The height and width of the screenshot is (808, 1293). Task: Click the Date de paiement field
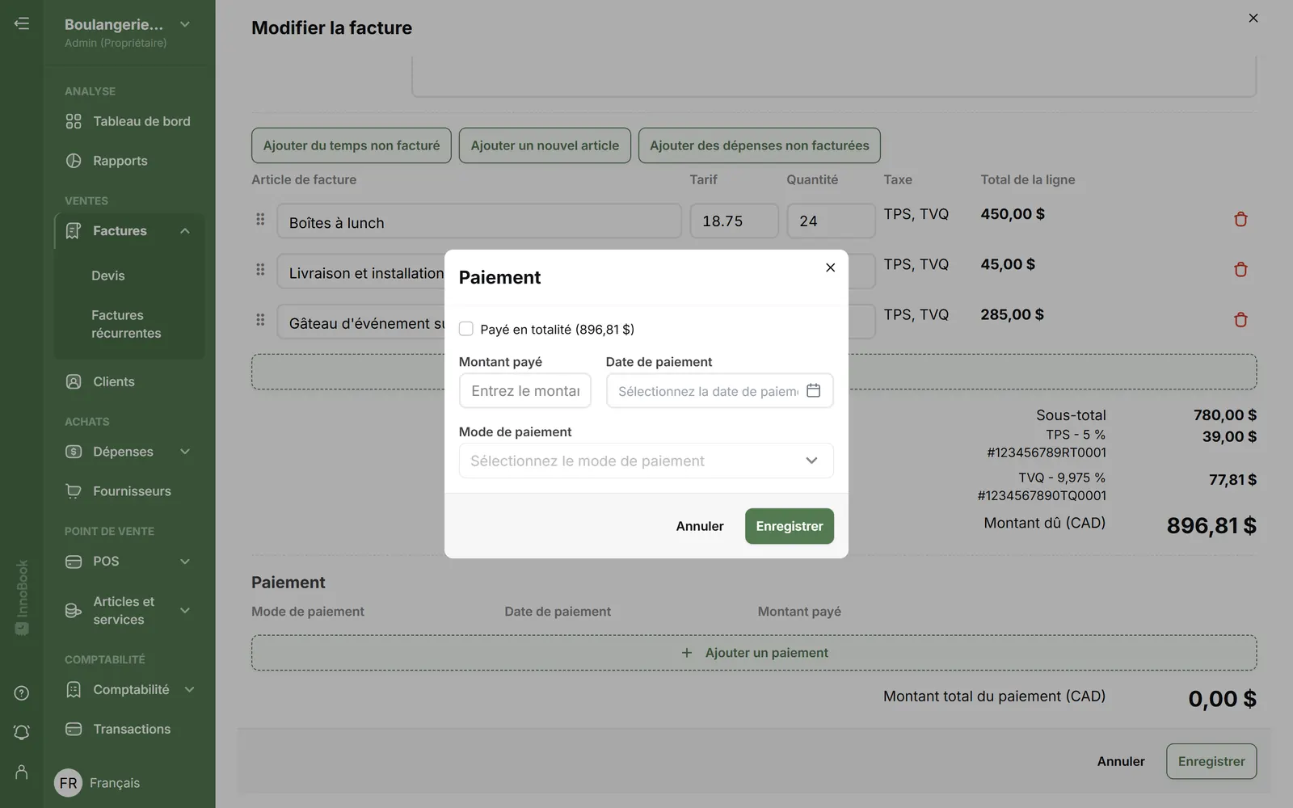(x=719, y=390)
